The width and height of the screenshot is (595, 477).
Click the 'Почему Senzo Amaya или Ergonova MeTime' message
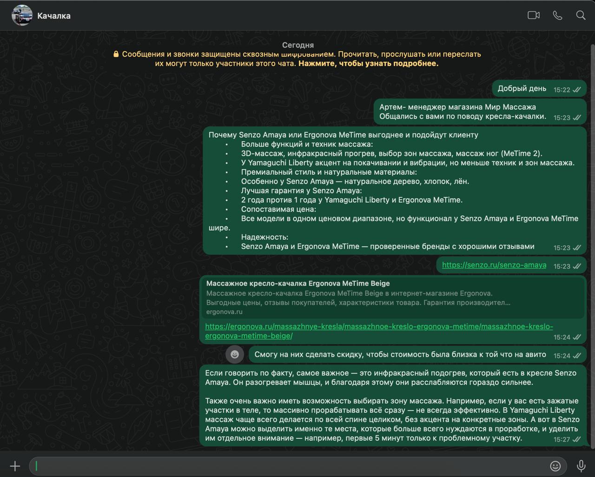[x=394, y=191]
